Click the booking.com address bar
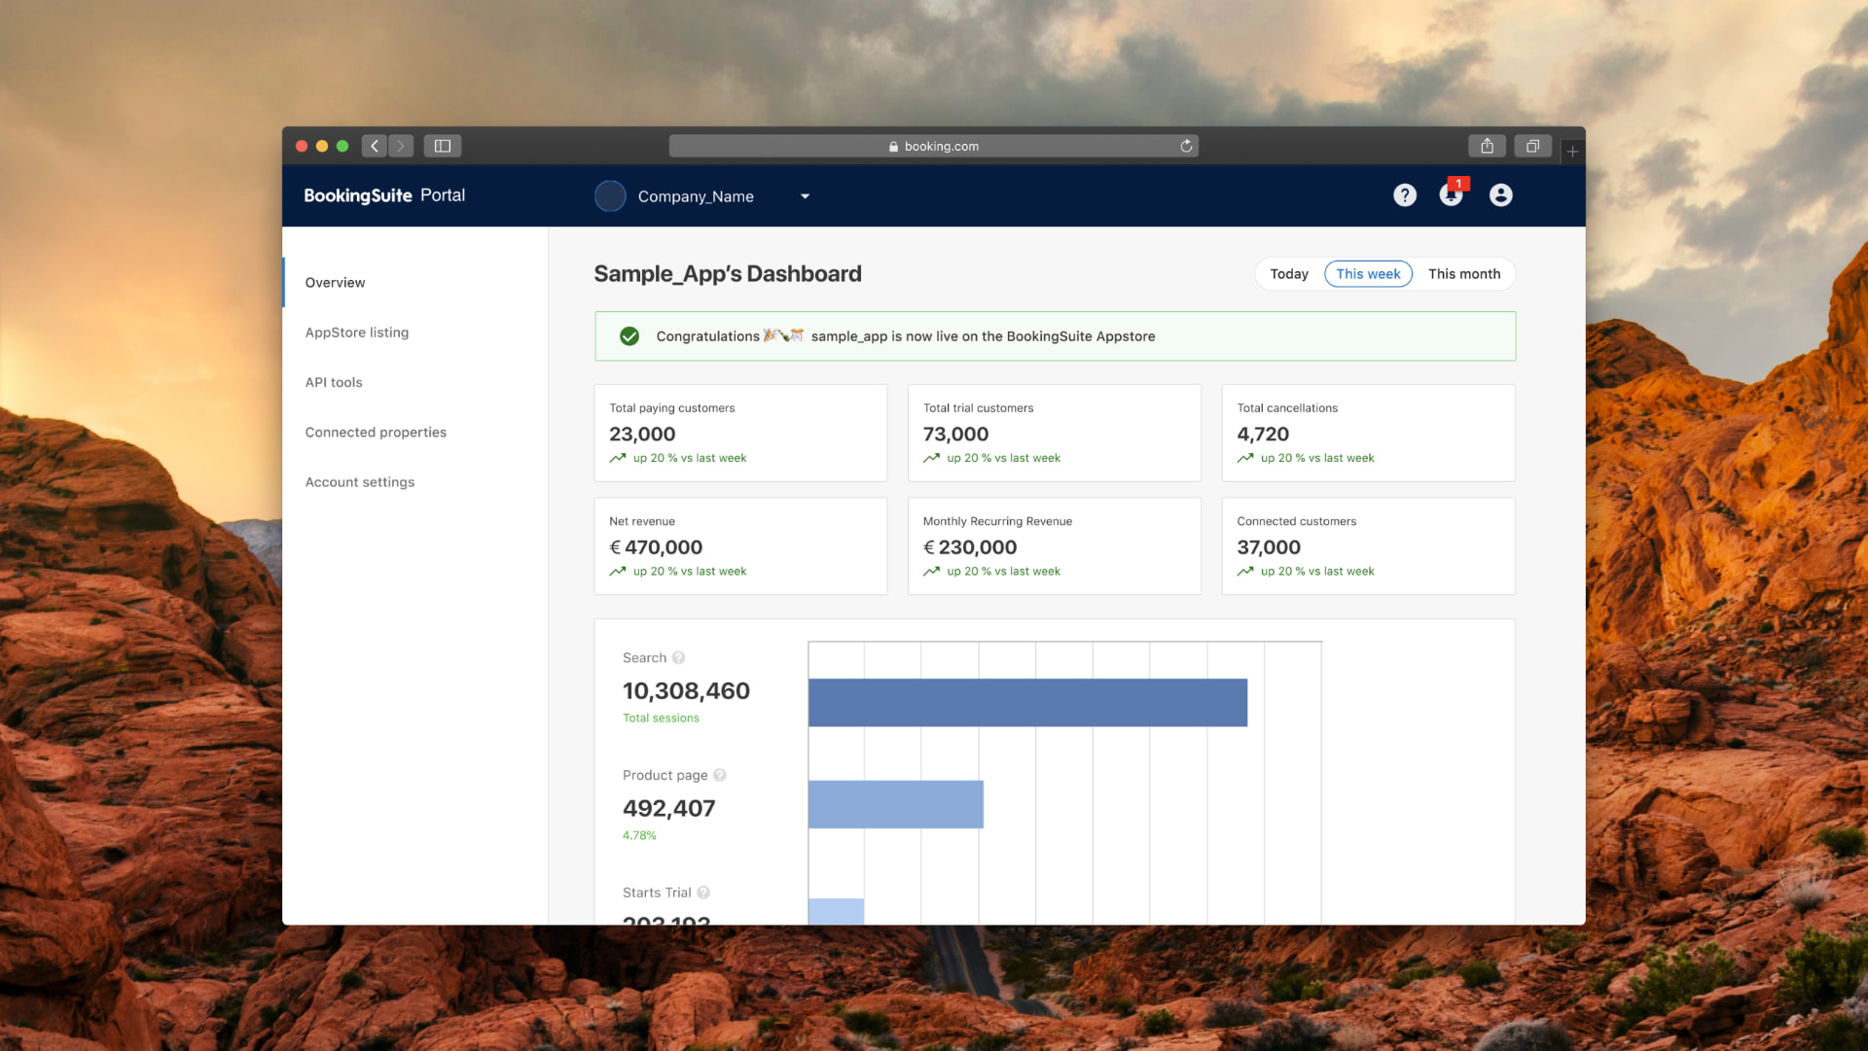The width and height of the screenshot is (1868, 1051). [x=933, y=146]
